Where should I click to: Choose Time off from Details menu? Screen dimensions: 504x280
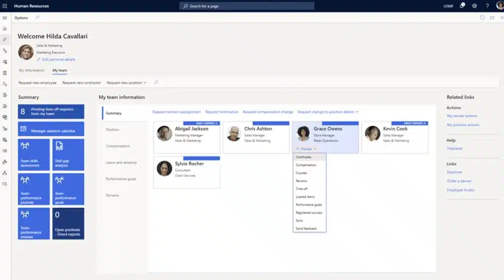click(x=309, y=188)
